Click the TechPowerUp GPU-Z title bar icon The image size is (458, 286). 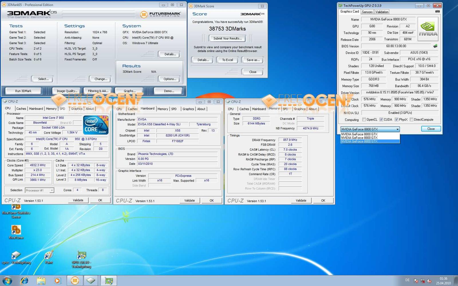[340, 5]
